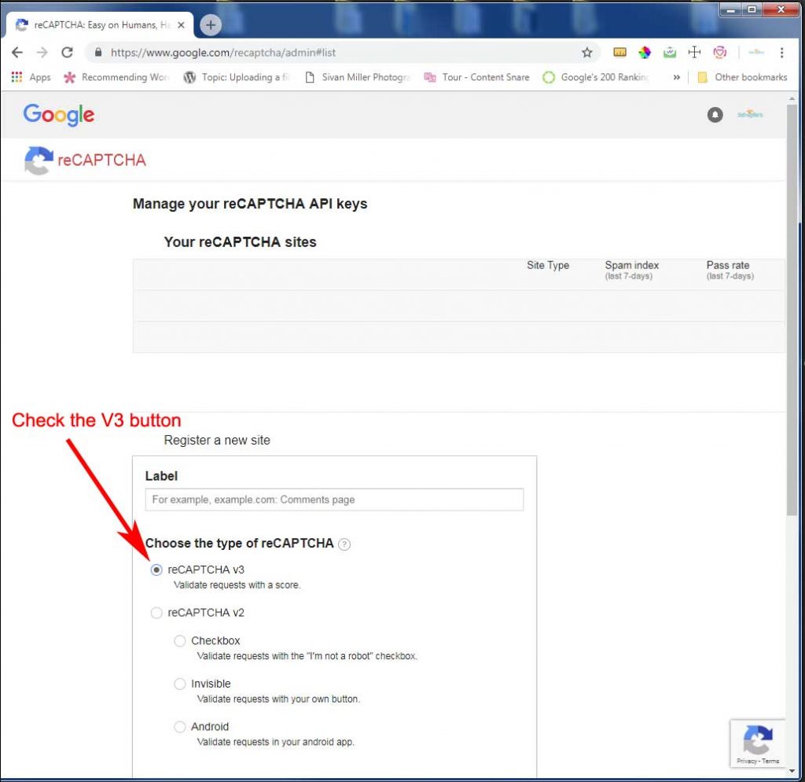Click the colorful color-picker extension icon
Viewport: 805px width, 782px height.
click(x=645, y=53)
